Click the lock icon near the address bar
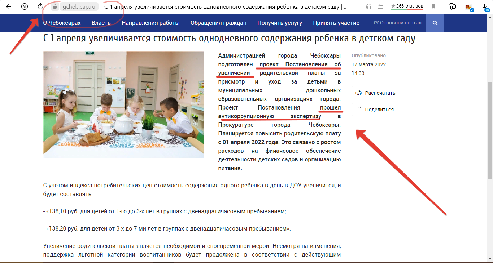This screenshot has width=493, height=263. coord(55,6)
